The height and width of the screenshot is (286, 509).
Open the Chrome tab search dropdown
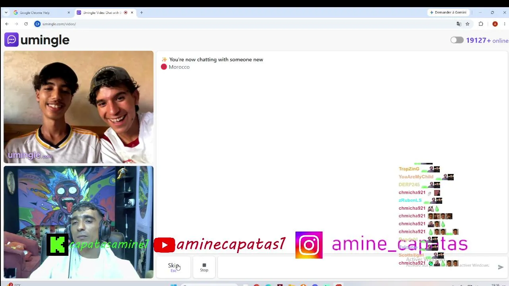pyautogui.click(x=6, y=12)
